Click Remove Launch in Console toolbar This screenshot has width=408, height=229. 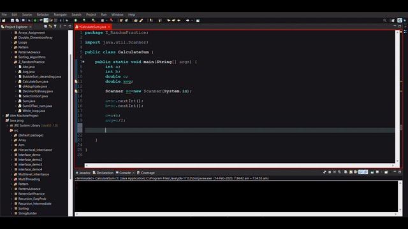point(335,172)
